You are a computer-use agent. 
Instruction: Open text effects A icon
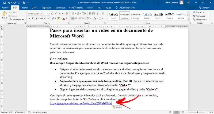pos(53,18)
